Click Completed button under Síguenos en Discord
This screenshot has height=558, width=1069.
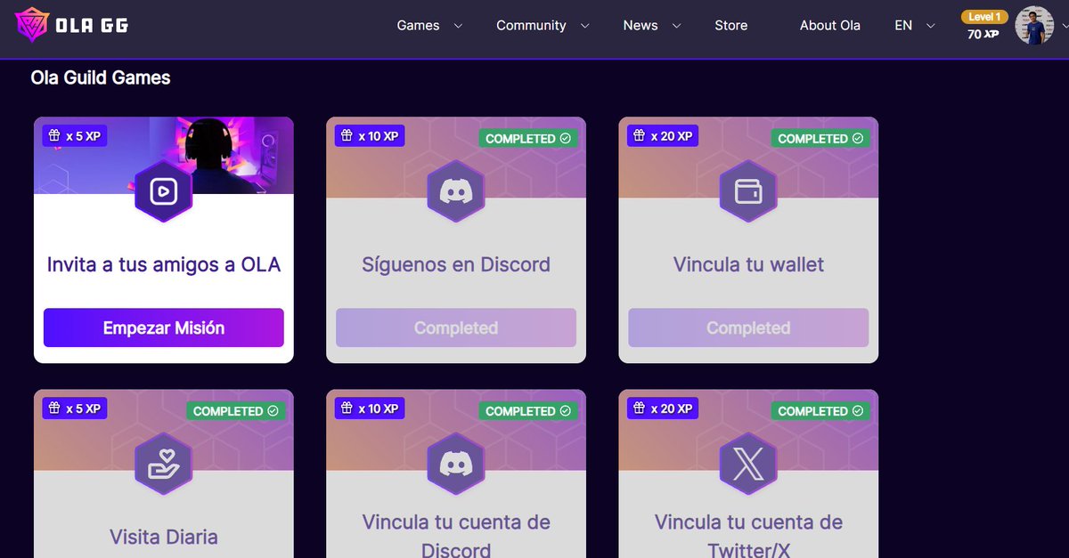click(x=456, y=328)
